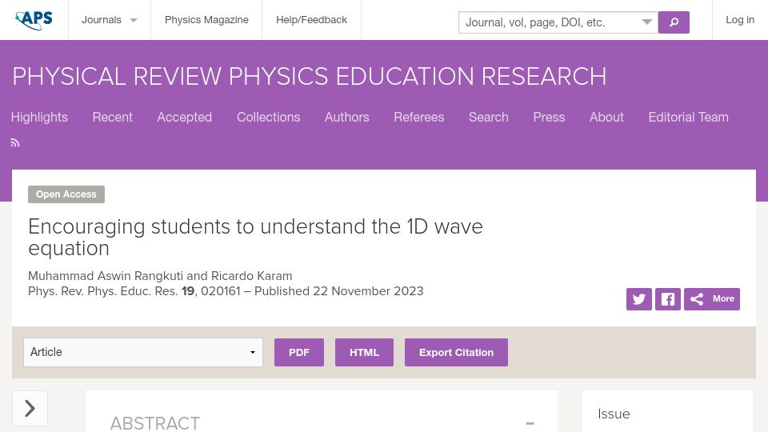Go to Physics Magazine
The height and width of the screenshot is (432, 768).
tap(206, 20)
